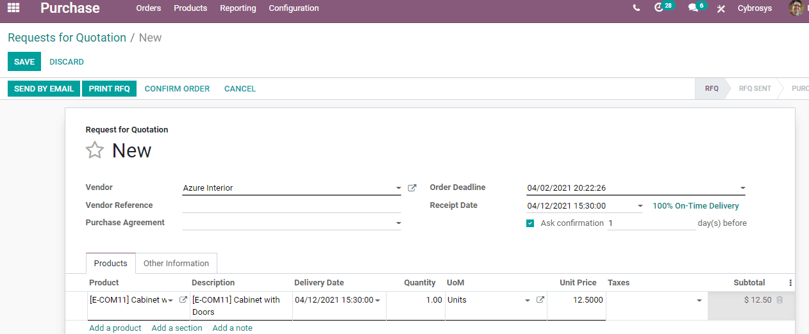Click into the Vendor Reference field
This screenshot has height=334, width=809.
coord(292,205)
